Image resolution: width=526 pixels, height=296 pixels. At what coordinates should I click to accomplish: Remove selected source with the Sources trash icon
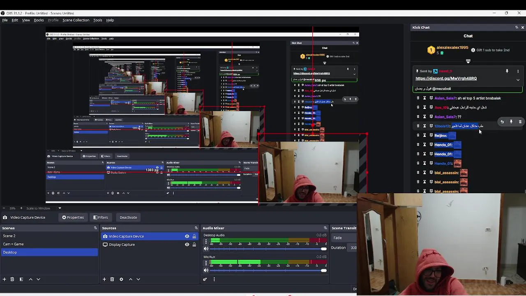(112, 279)
